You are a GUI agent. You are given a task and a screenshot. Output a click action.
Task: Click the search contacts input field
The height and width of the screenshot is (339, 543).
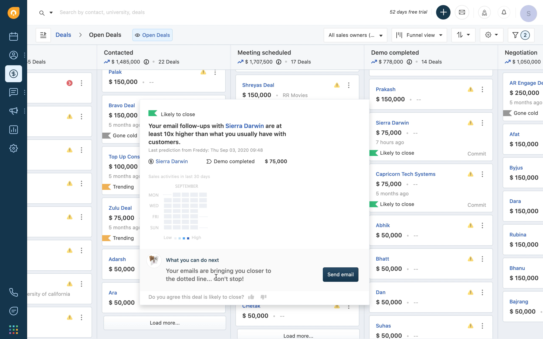[102, 12]
